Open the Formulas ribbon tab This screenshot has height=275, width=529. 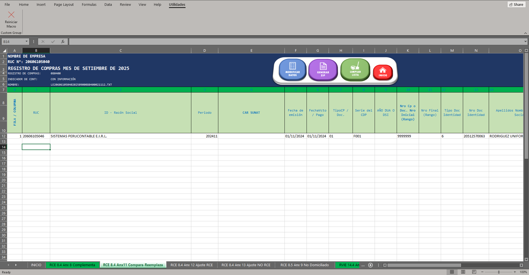point(89,4)
